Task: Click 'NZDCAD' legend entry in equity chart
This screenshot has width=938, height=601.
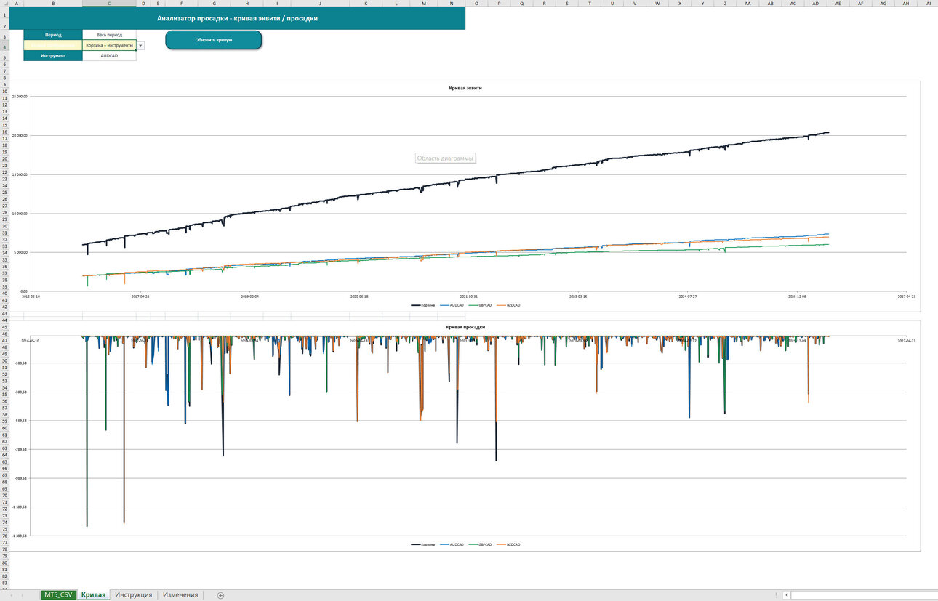Action: [x=509, y=305]
